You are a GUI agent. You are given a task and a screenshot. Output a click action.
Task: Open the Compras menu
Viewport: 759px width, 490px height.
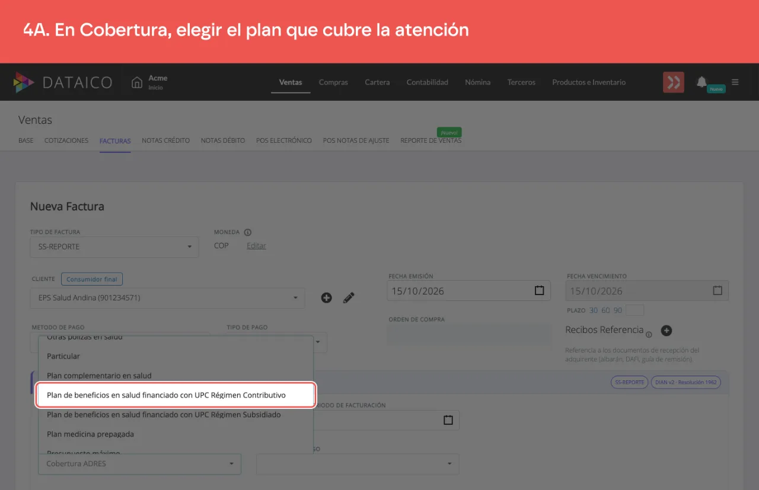[x=333, y=82]
